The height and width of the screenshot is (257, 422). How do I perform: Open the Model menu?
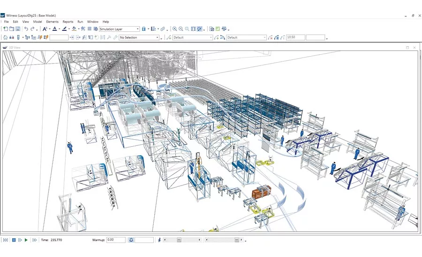pos(38,22)
